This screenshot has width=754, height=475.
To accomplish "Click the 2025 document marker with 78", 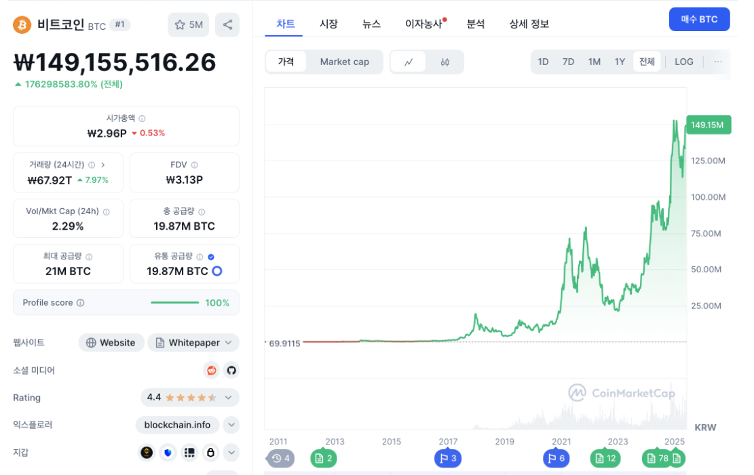I will click(x=657, y=458).
